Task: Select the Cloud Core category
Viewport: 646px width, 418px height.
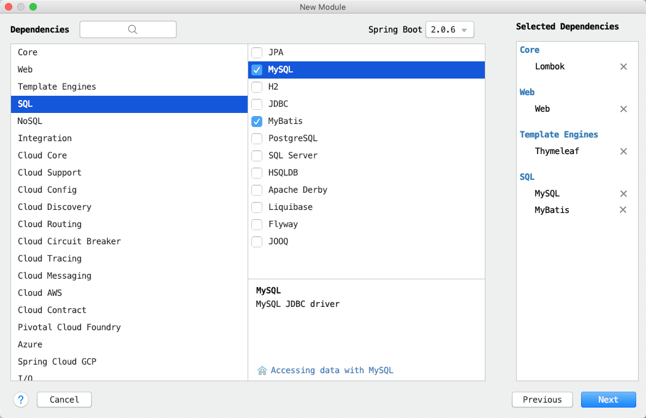Action: click(x=129, y=155)
